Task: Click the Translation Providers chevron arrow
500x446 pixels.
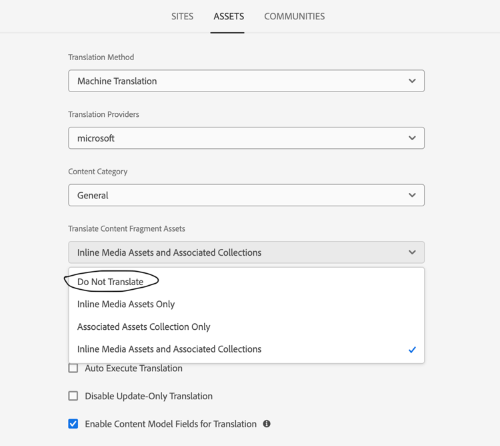Action: [412, 138]
